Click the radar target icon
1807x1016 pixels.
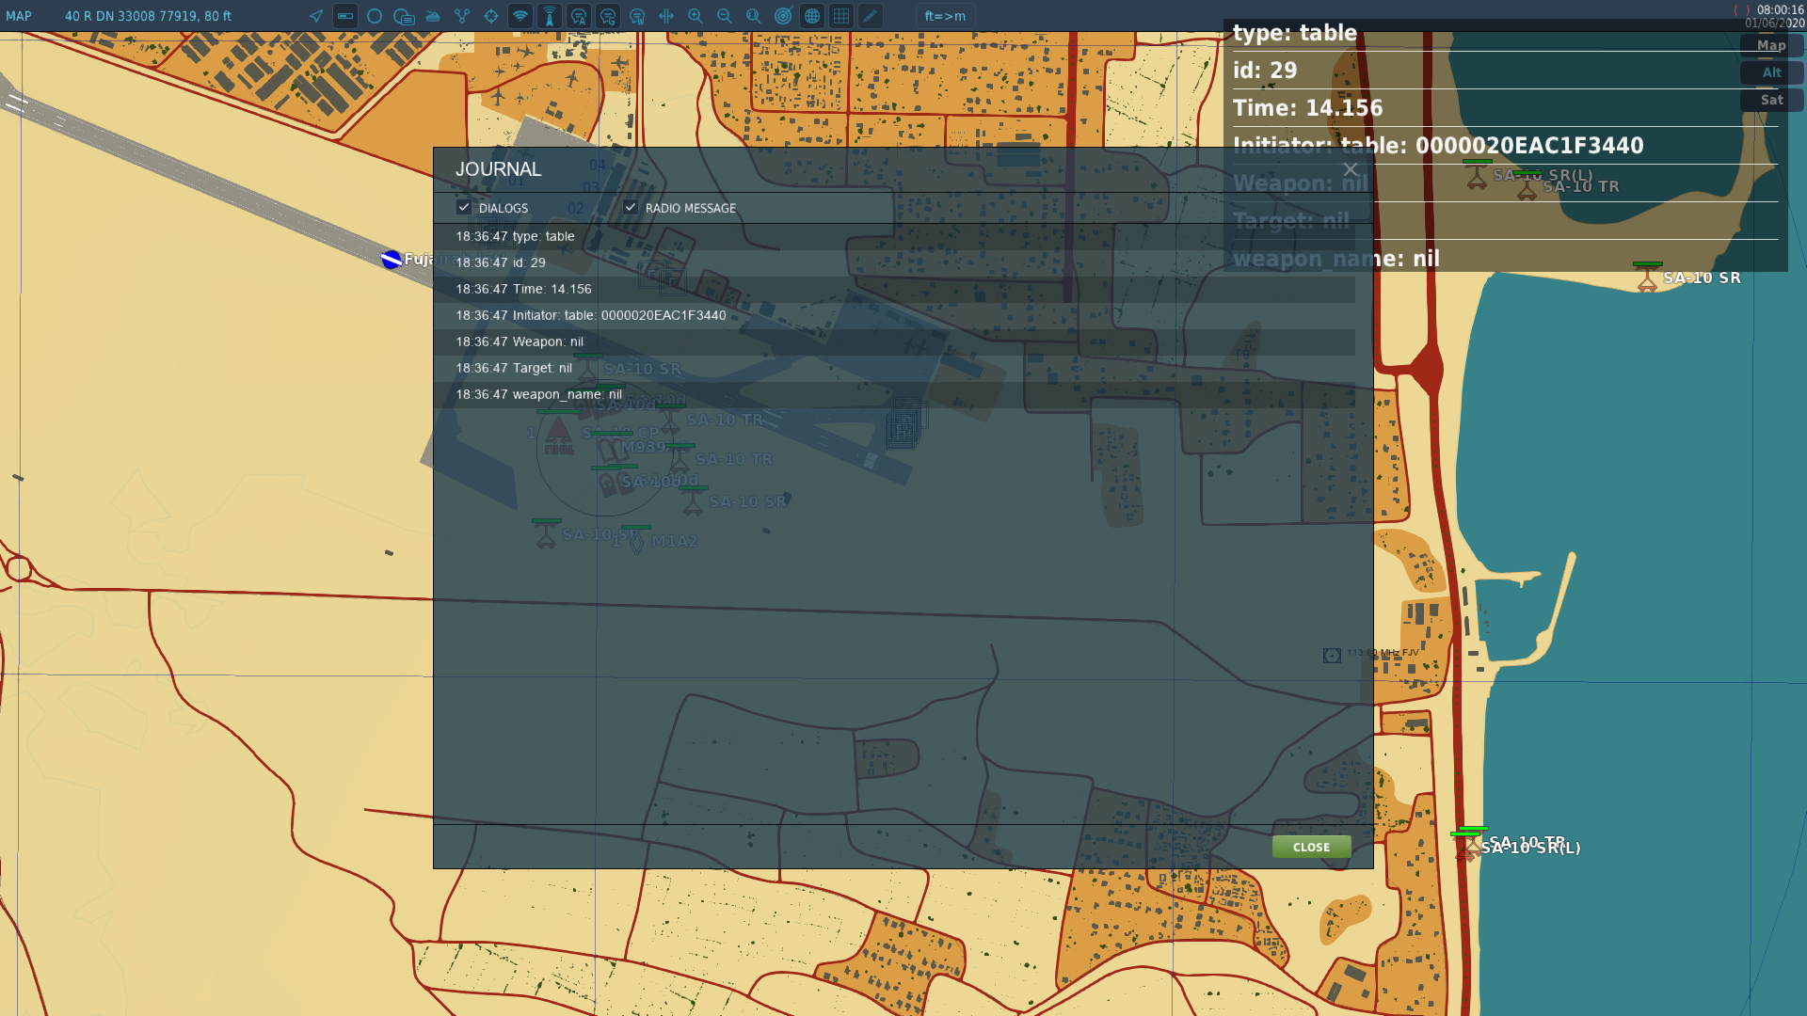[783, 16]
